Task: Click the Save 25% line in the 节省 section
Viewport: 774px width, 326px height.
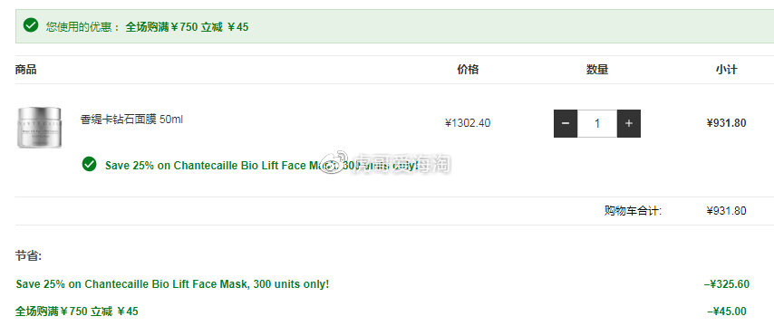Action: pos(172,284)
